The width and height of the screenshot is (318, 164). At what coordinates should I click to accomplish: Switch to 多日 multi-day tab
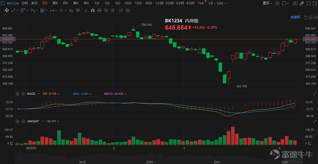point(34,3)
